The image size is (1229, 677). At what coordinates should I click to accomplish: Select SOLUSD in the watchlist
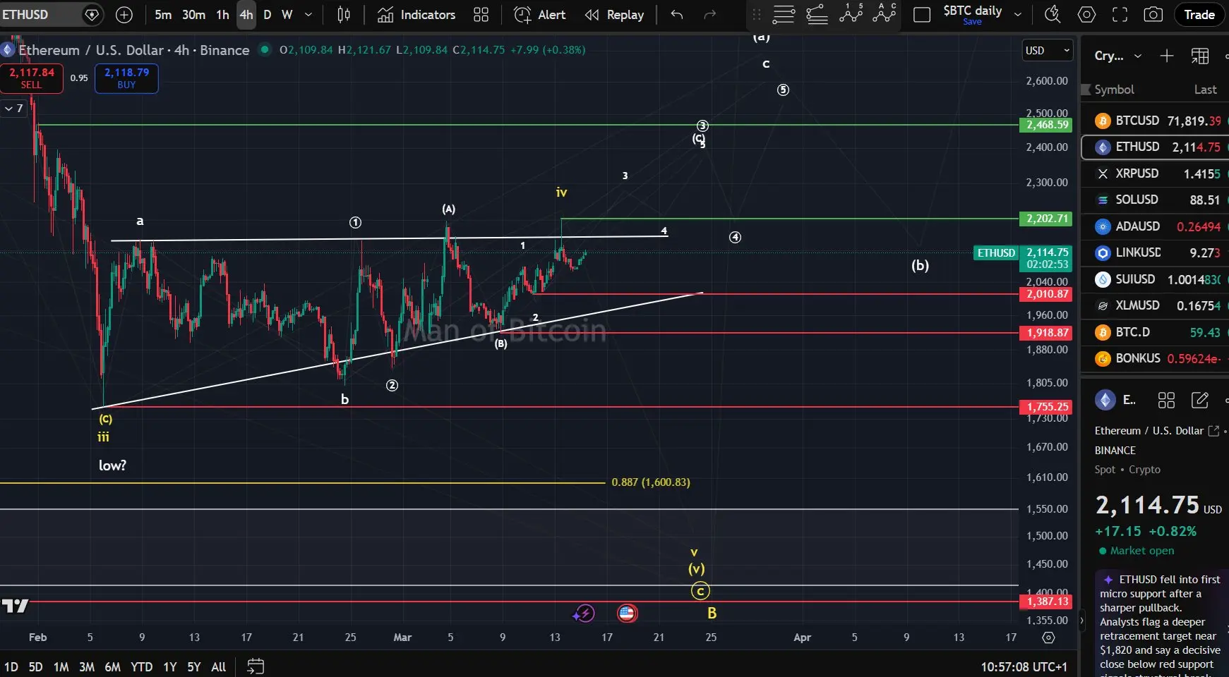1155,200
